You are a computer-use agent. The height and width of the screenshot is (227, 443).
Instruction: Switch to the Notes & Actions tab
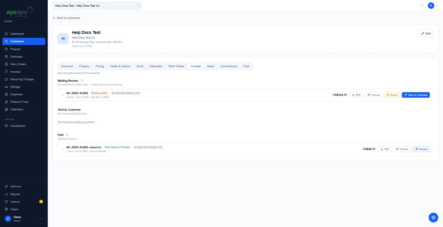pyautogui.click(x=120, y=66)
